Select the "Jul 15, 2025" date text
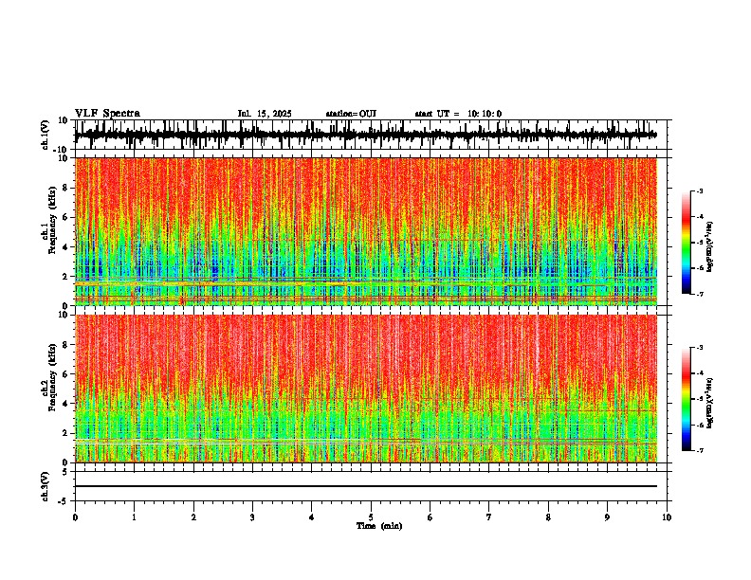This screenshot has height=580, width=751. [265, 114]
